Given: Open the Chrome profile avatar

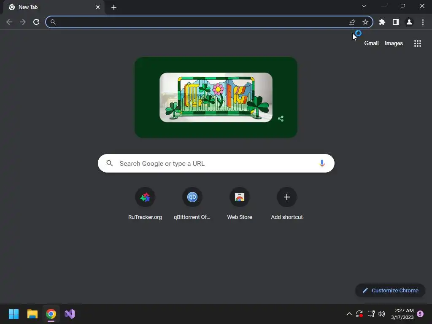Looking at the screenshot, I should tap(409, 22).
